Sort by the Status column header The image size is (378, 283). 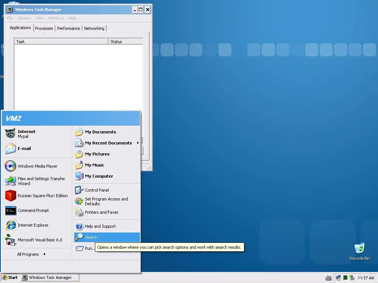[126, 42]
